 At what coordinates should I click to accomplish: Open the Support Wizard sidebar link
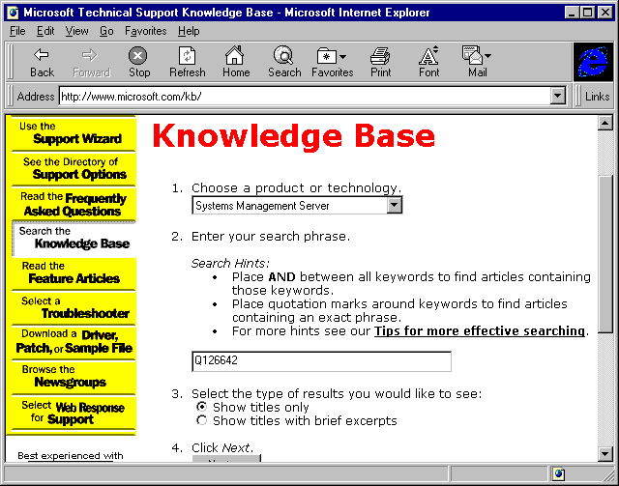[74, 133]
